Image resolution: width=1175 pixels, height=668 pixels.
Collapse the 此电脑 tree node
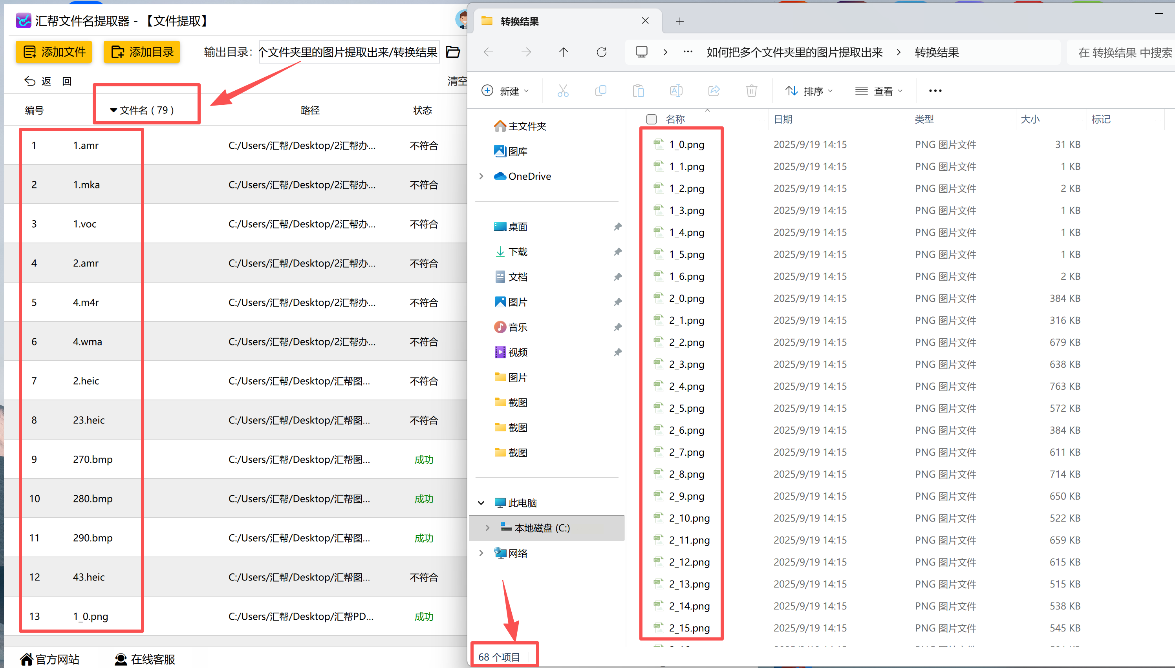point(481,503)
